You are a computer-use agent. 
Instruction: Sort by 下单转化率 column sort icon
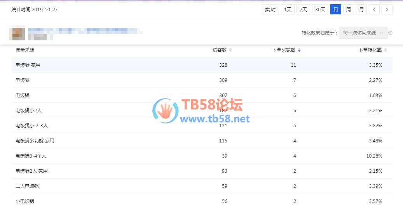[386, 50]
